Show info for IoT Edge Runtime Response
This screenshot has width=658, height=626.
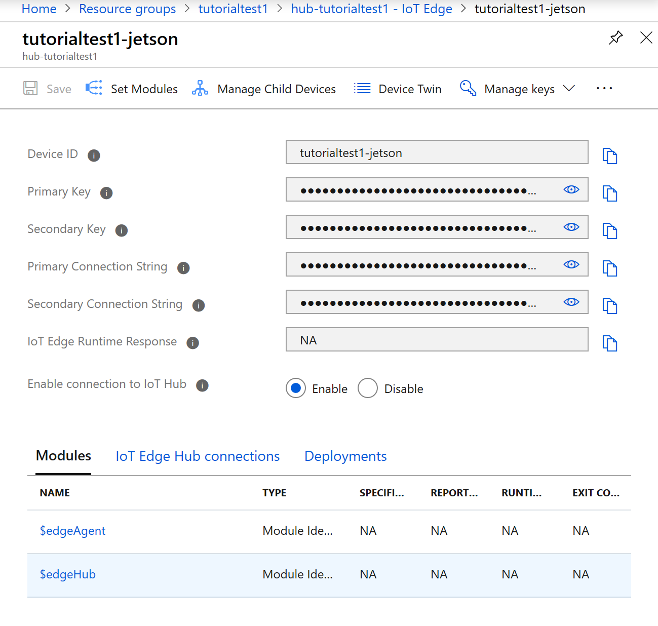(193, 343)
